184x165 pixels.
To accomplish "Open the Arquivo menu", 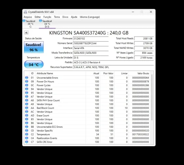I will [28, 17].
